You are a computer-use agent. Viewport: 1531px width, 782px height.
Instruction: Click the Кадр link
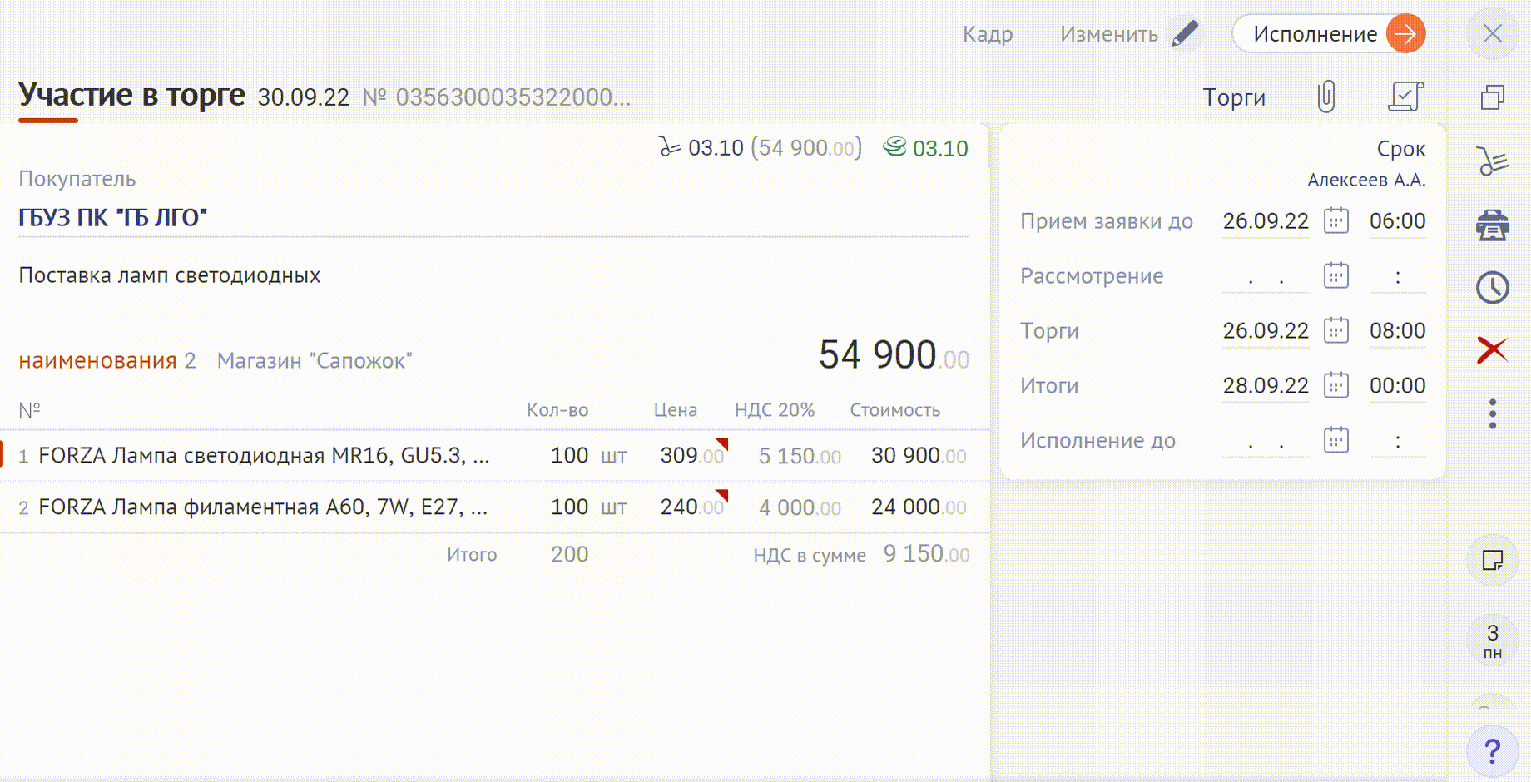coord(987,34)
